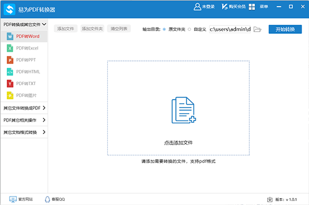309x205 pixels.
Task: Click the 添加文件夹 button
Action: pos(92,29)
